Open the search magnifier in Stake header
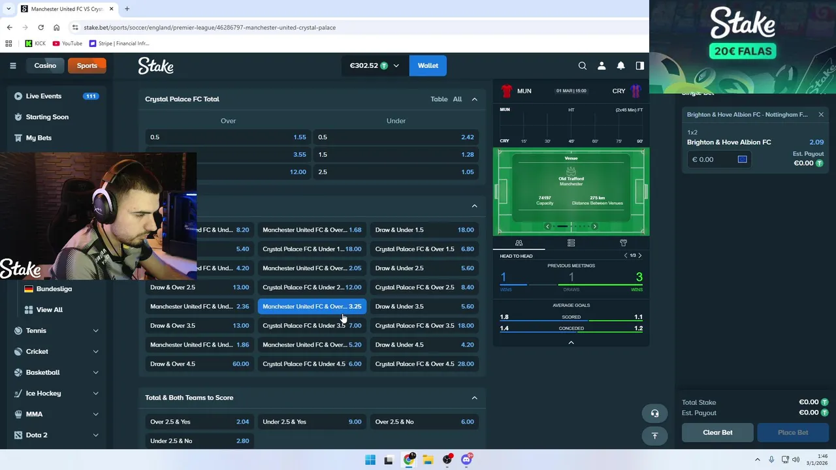The height and width of the screenshot is (470, 836). pos(583,65)
